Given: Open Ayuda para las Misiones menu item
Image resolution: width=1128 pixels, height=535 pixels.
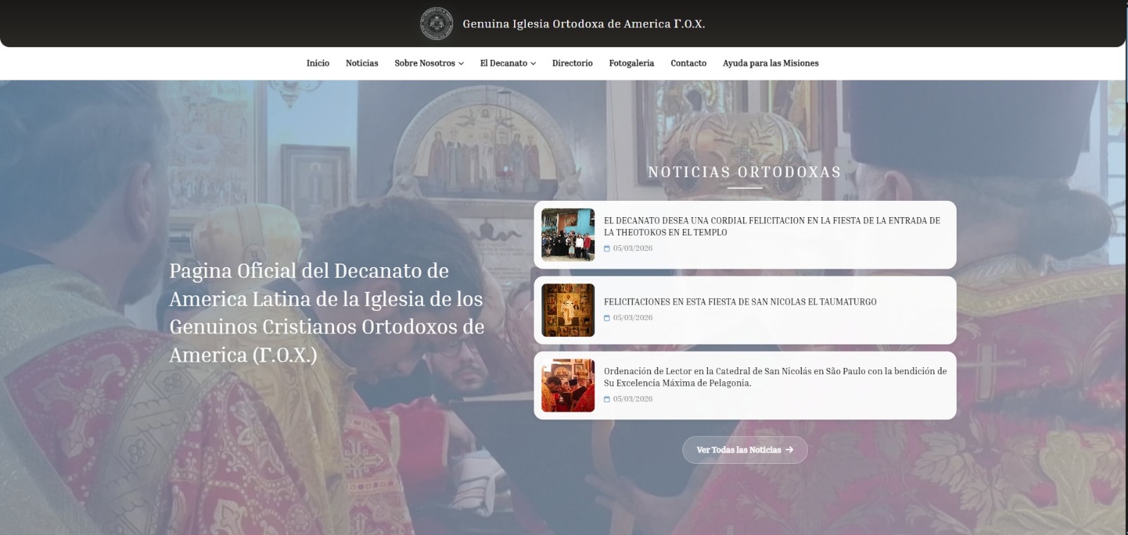Looking at the screenshot, I should 771,63.
